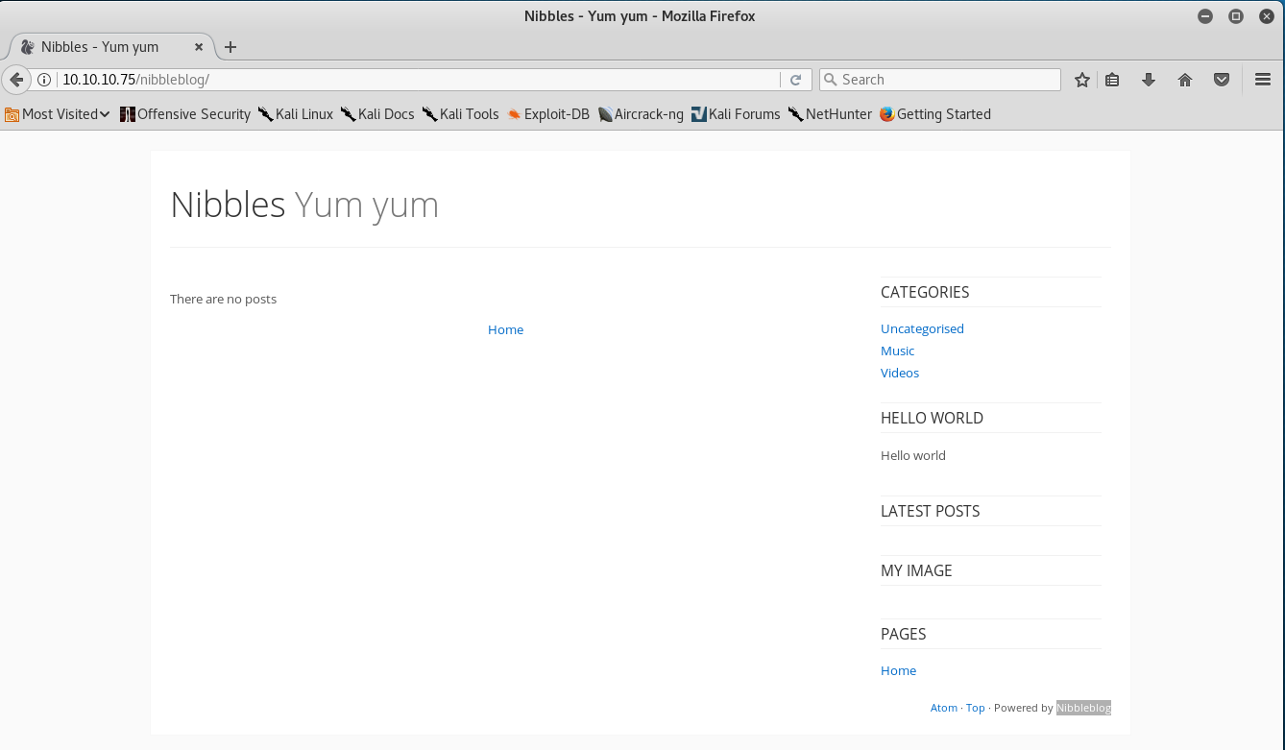Click the CATEGORIES sidebar heading
Screen dimensions: 1285x750
(x=925, y=292)
